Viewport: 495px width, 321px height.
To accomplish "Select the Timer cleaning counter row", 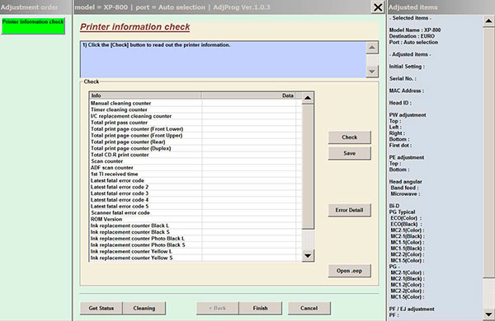I will 196,109.
